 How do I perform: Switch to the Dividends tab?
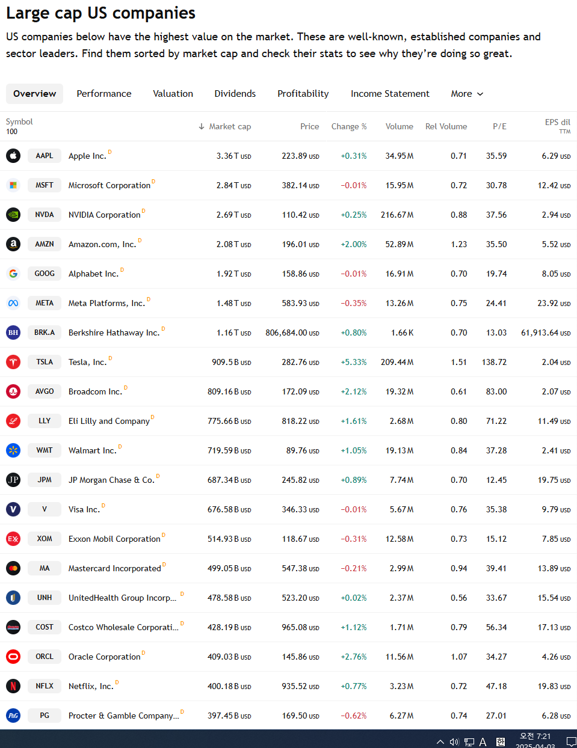point(235,94)
